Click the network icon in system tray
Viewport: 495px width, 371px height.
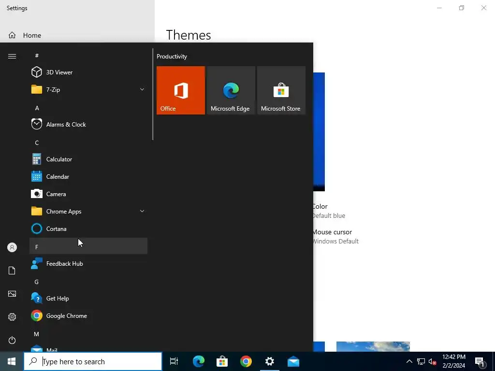(421, 361)
